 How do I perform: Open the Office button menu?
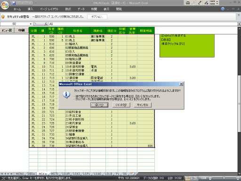pos(5,5)
